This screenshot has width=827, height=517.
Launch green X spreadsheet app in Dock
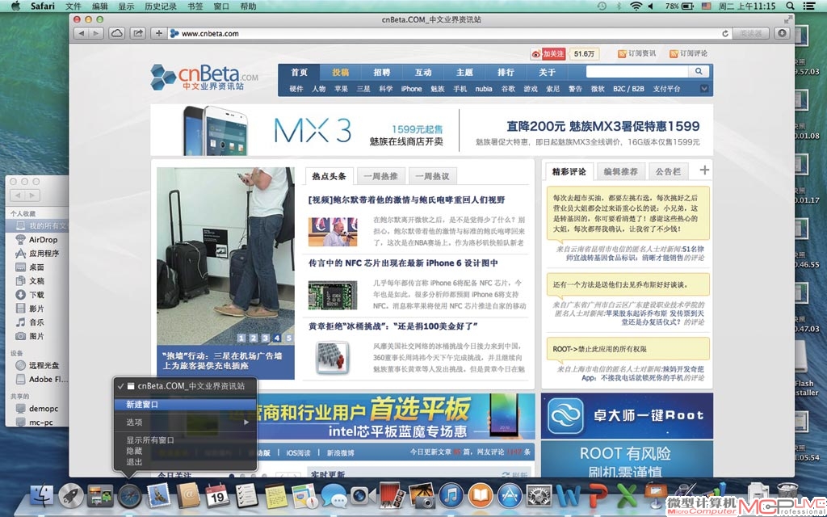[627, 496]
